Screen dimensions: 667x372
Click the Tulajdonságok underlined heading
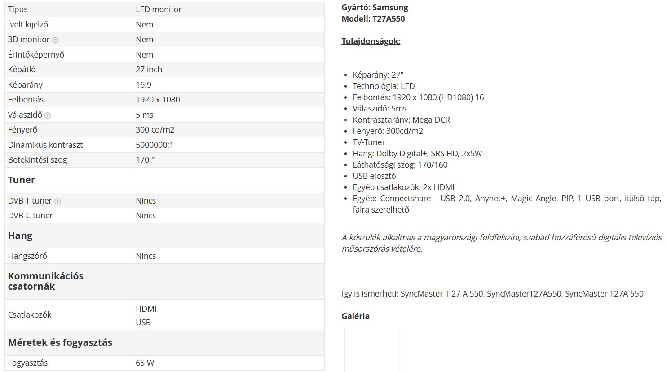pyautogui.click(x=371, y=41)
